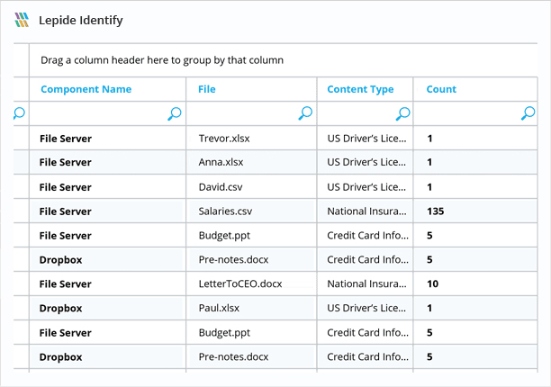Select the Paul.xlsx Dropbox row
The width and height of the screenshot is (551, 387).
coord(219,309)
